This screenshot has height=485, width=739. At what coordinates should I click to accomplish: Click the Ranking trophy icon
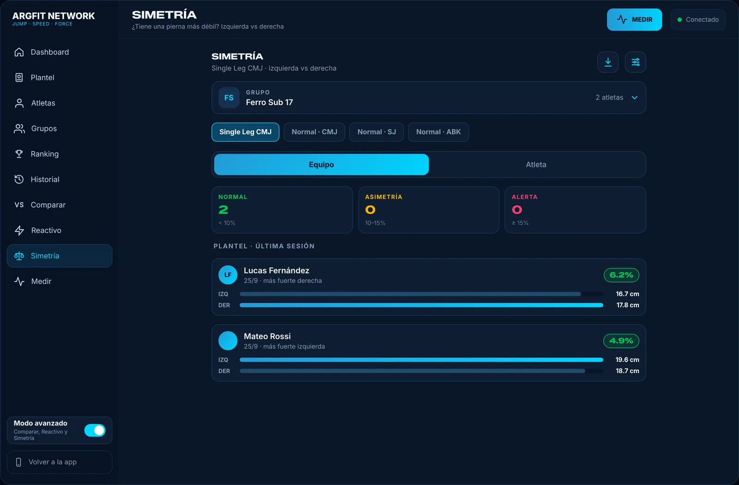point(19,154)
